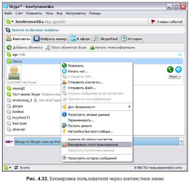Open the Меню dropdown under Elena's buttons
The image size is (190, 183).
point(175,77)
